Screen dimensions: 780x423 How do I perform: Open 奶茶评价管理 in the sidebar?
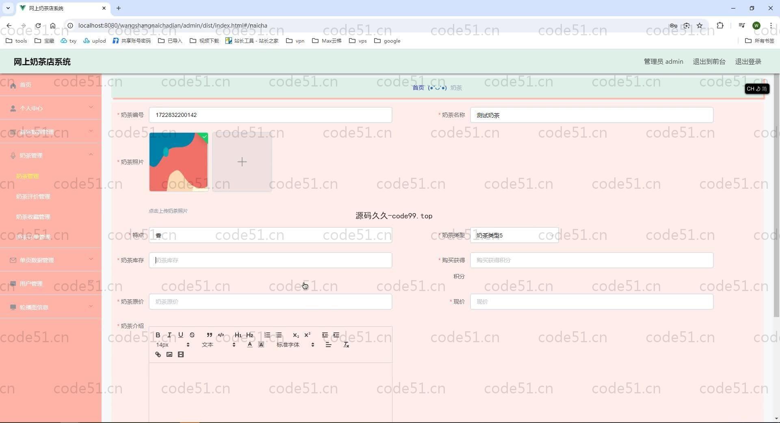(x=33, y=196)
